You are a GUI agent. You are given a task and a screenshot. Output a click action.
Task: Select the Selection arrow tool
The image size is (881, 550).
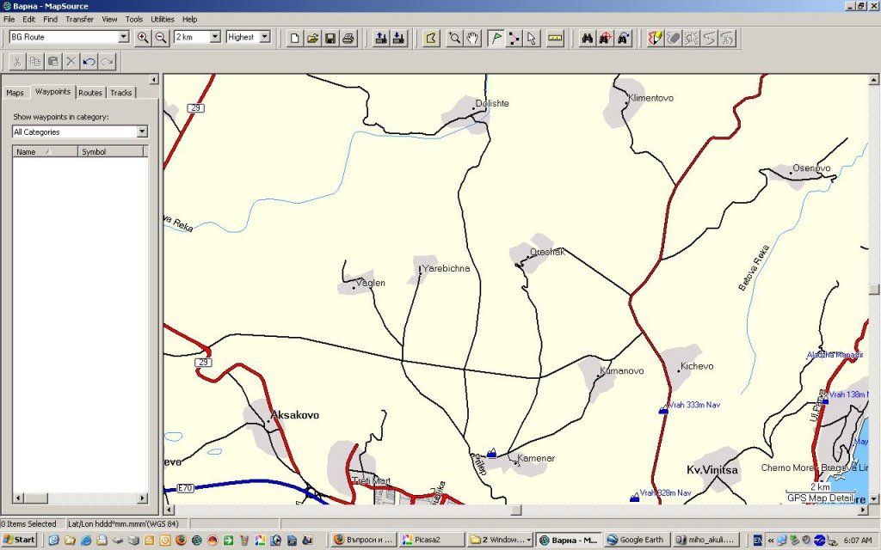click(532, 38)
